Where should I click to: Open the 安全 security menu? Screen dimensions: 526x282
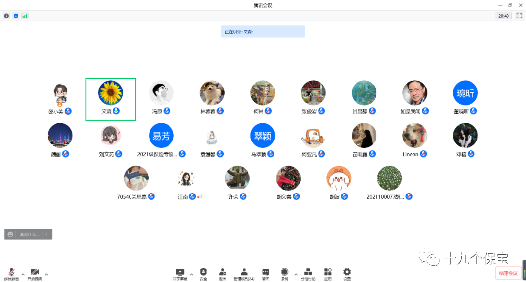pyautogui.click(x=203, y=274)
